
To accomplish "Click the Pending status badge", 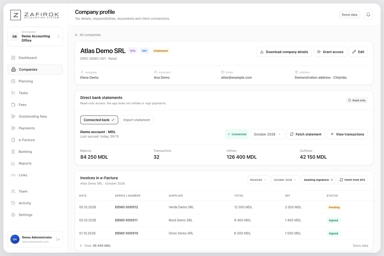I will click(334, 207).
